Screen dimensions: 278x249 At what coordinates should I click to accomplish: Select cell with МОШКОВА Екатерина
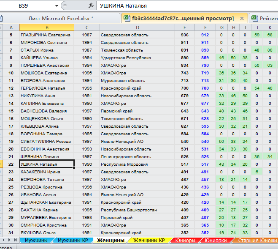pyautogui.click(x=47, y=73)
